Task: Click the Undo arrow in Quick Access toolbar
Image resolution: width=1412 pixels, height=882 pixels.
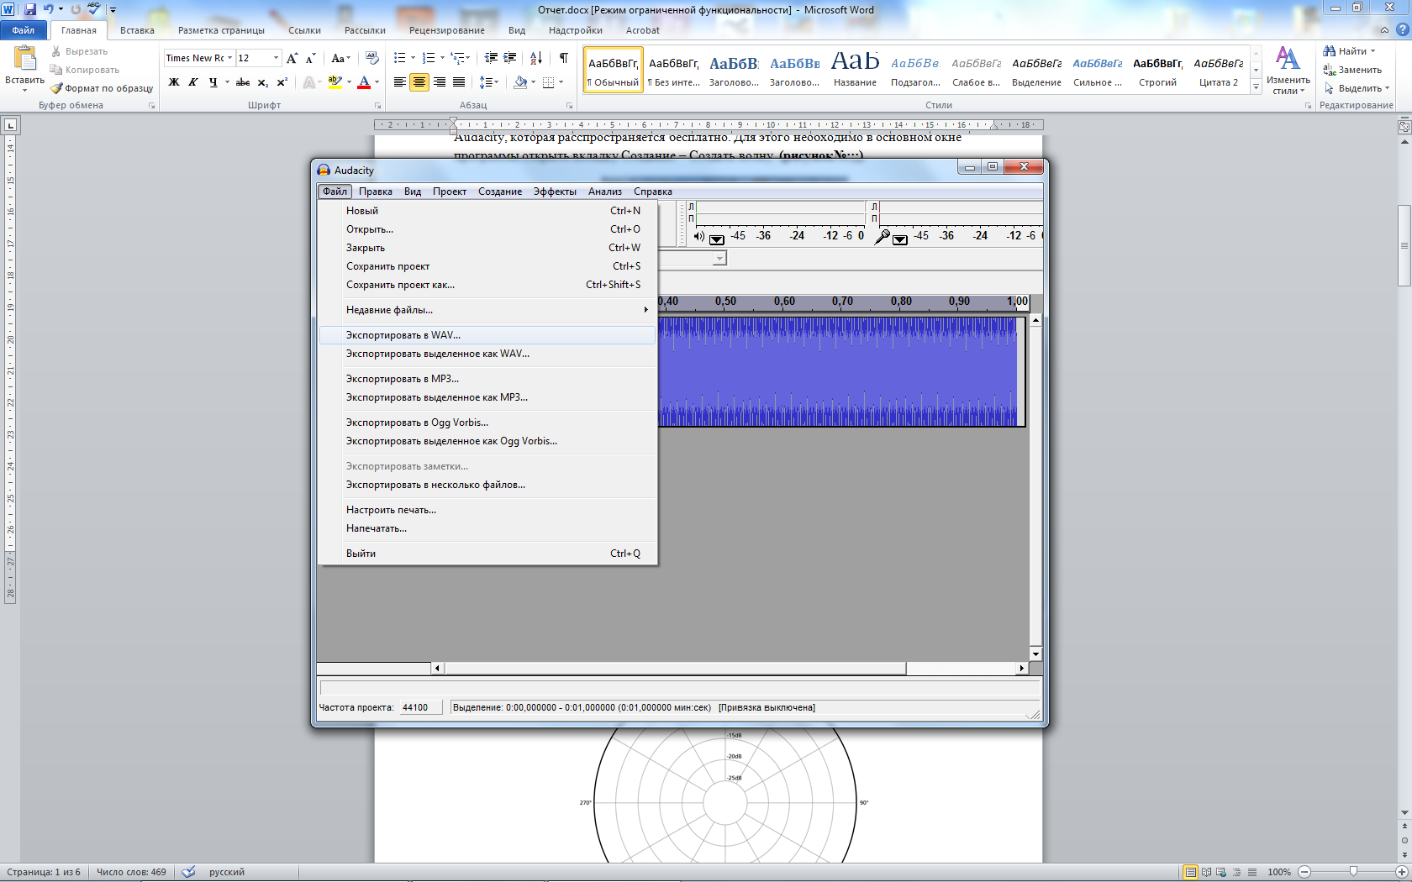Action: click(x=49, y=9)
